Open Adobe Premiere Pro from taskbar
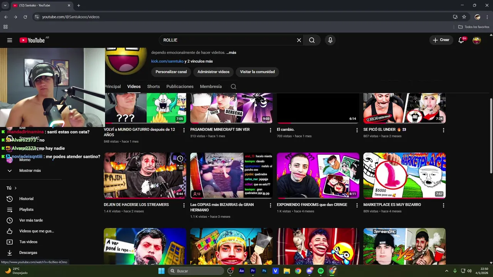The image size is (493, 277). pos(253,271)
